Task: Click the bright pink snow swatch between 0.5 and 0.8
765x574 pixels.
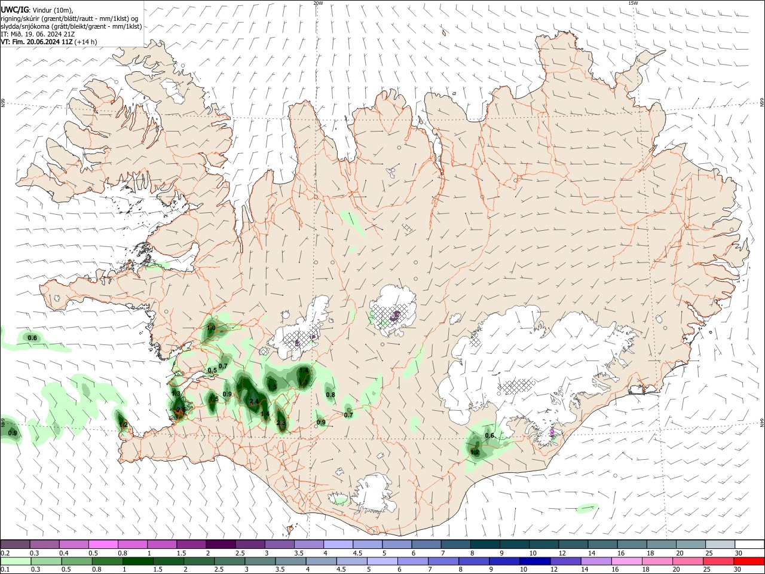Action: [103, 544]
